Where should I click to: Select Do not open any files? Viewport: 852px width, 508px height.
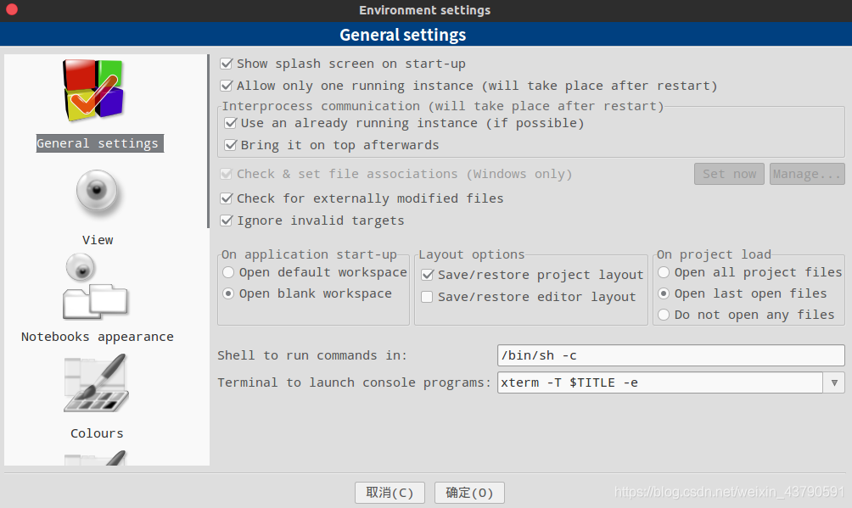[664, 315]
